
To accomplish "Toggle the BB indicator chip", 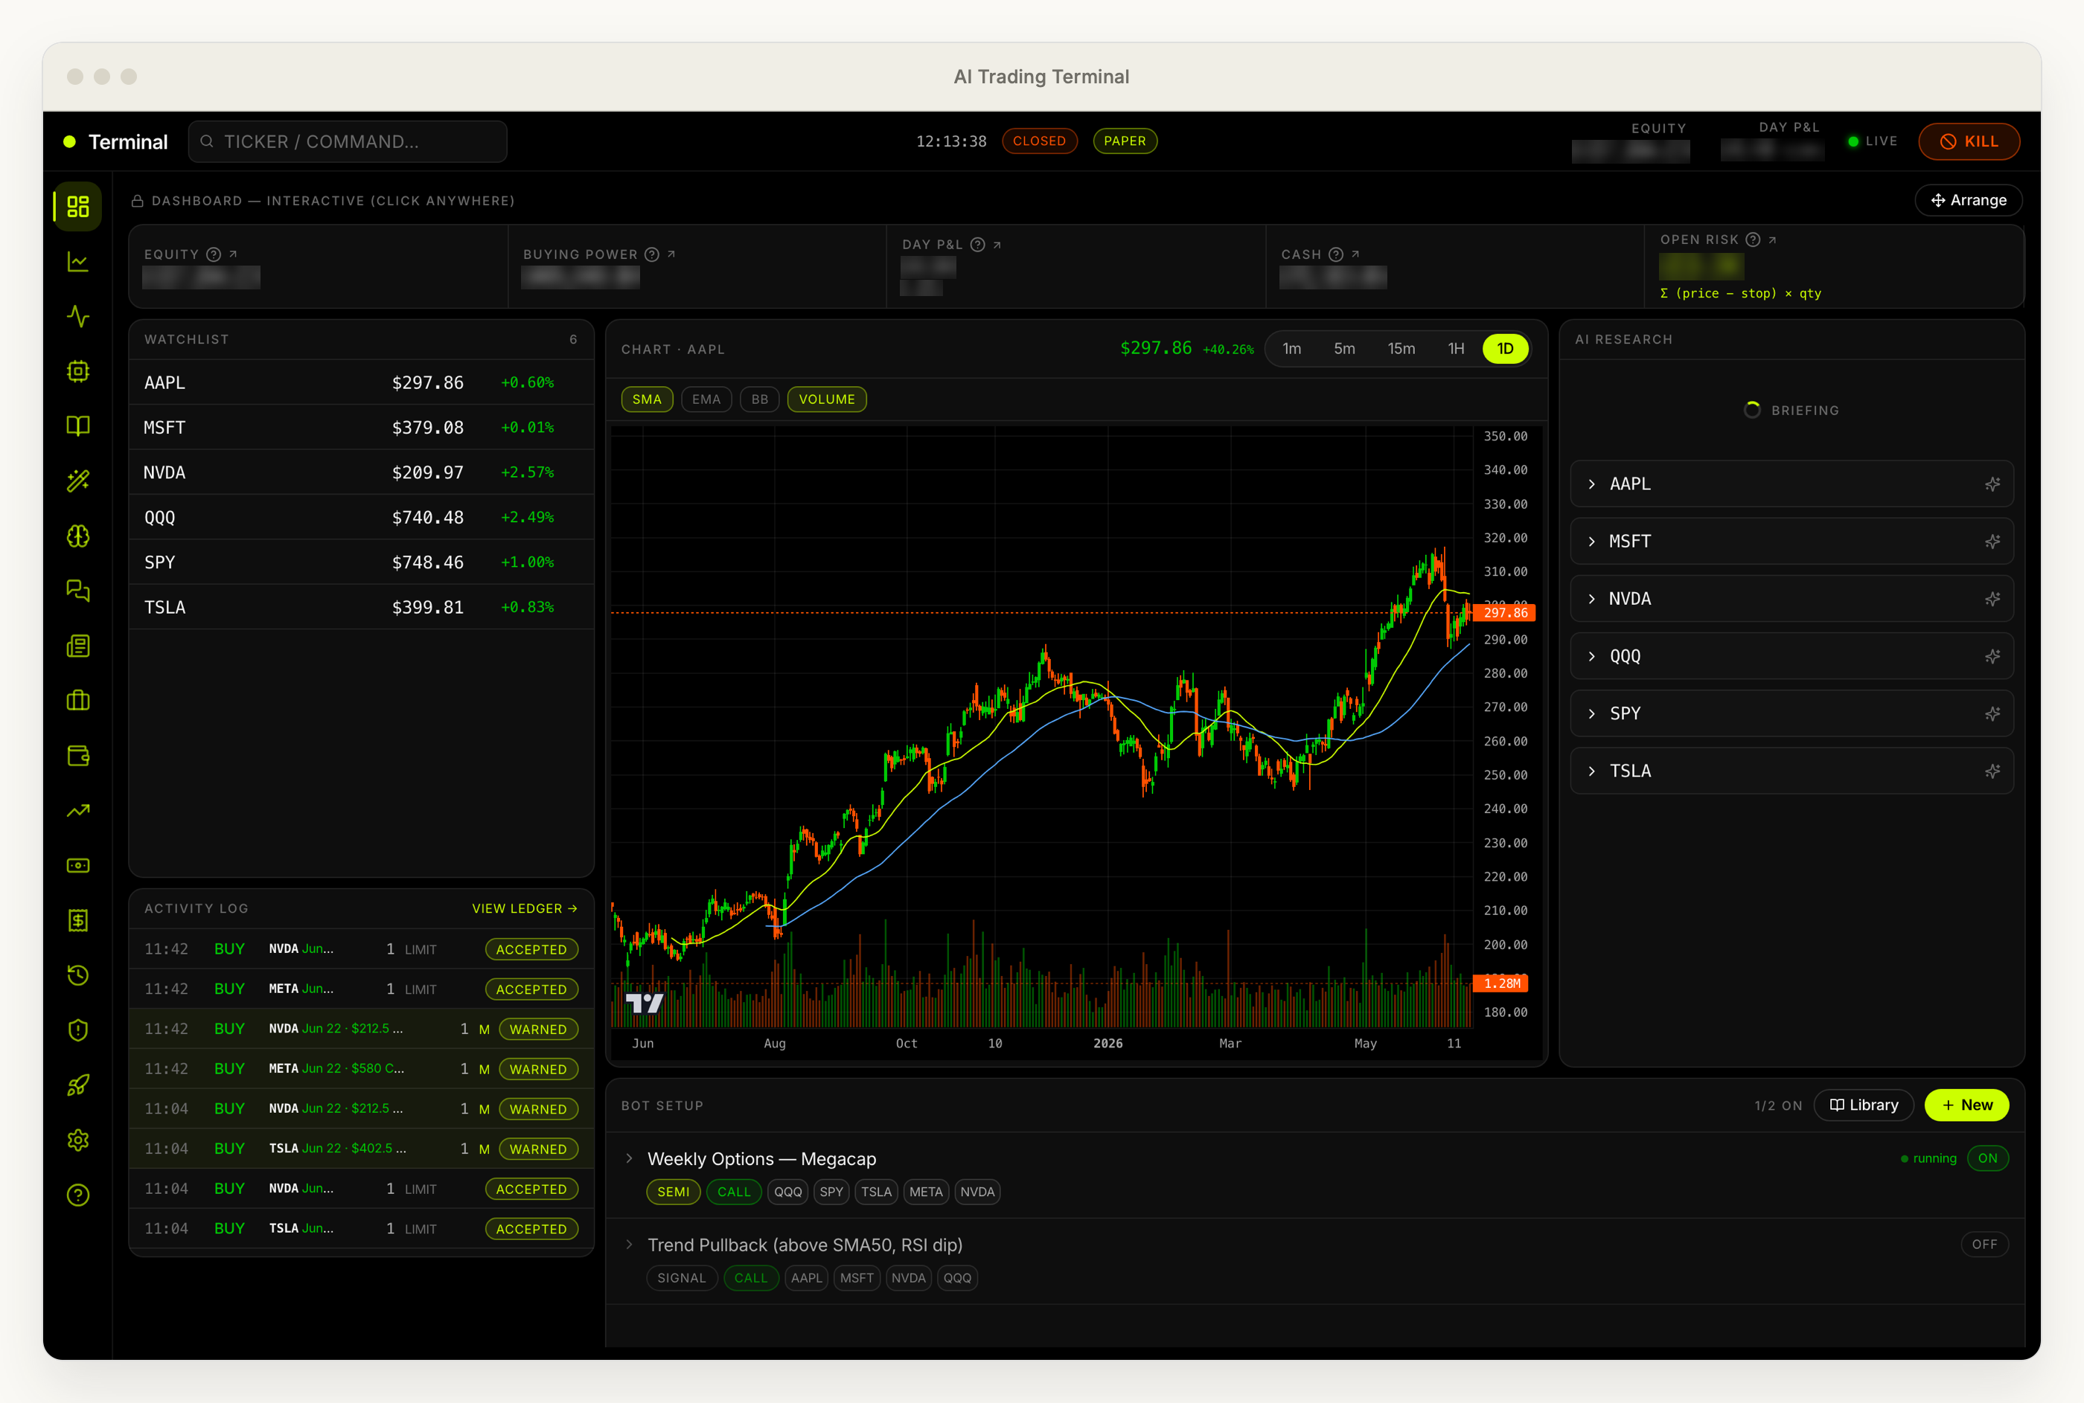I will (759, 399).
